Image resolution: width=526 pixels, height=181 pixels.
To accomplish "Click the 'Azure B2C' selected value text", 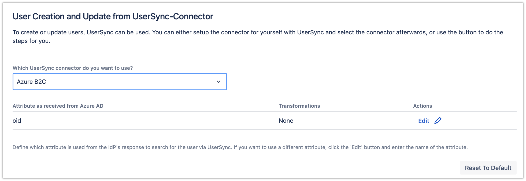I will click(31, 82).
